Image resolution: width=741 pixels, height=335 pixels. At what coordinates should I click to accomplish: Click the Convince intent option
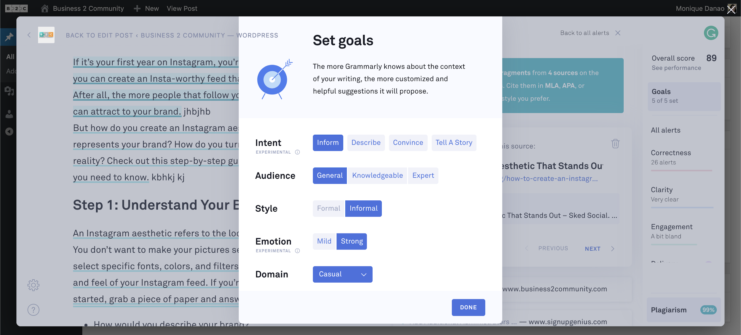[408, 142]
